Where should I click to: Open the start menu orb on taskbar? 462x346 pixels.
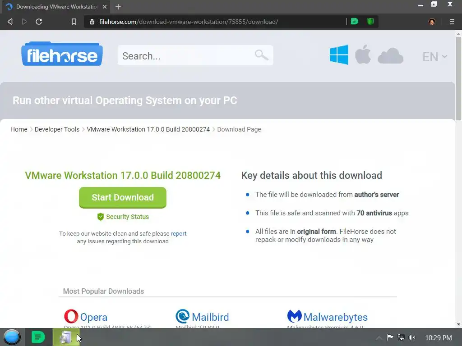[x=12, y=337]
